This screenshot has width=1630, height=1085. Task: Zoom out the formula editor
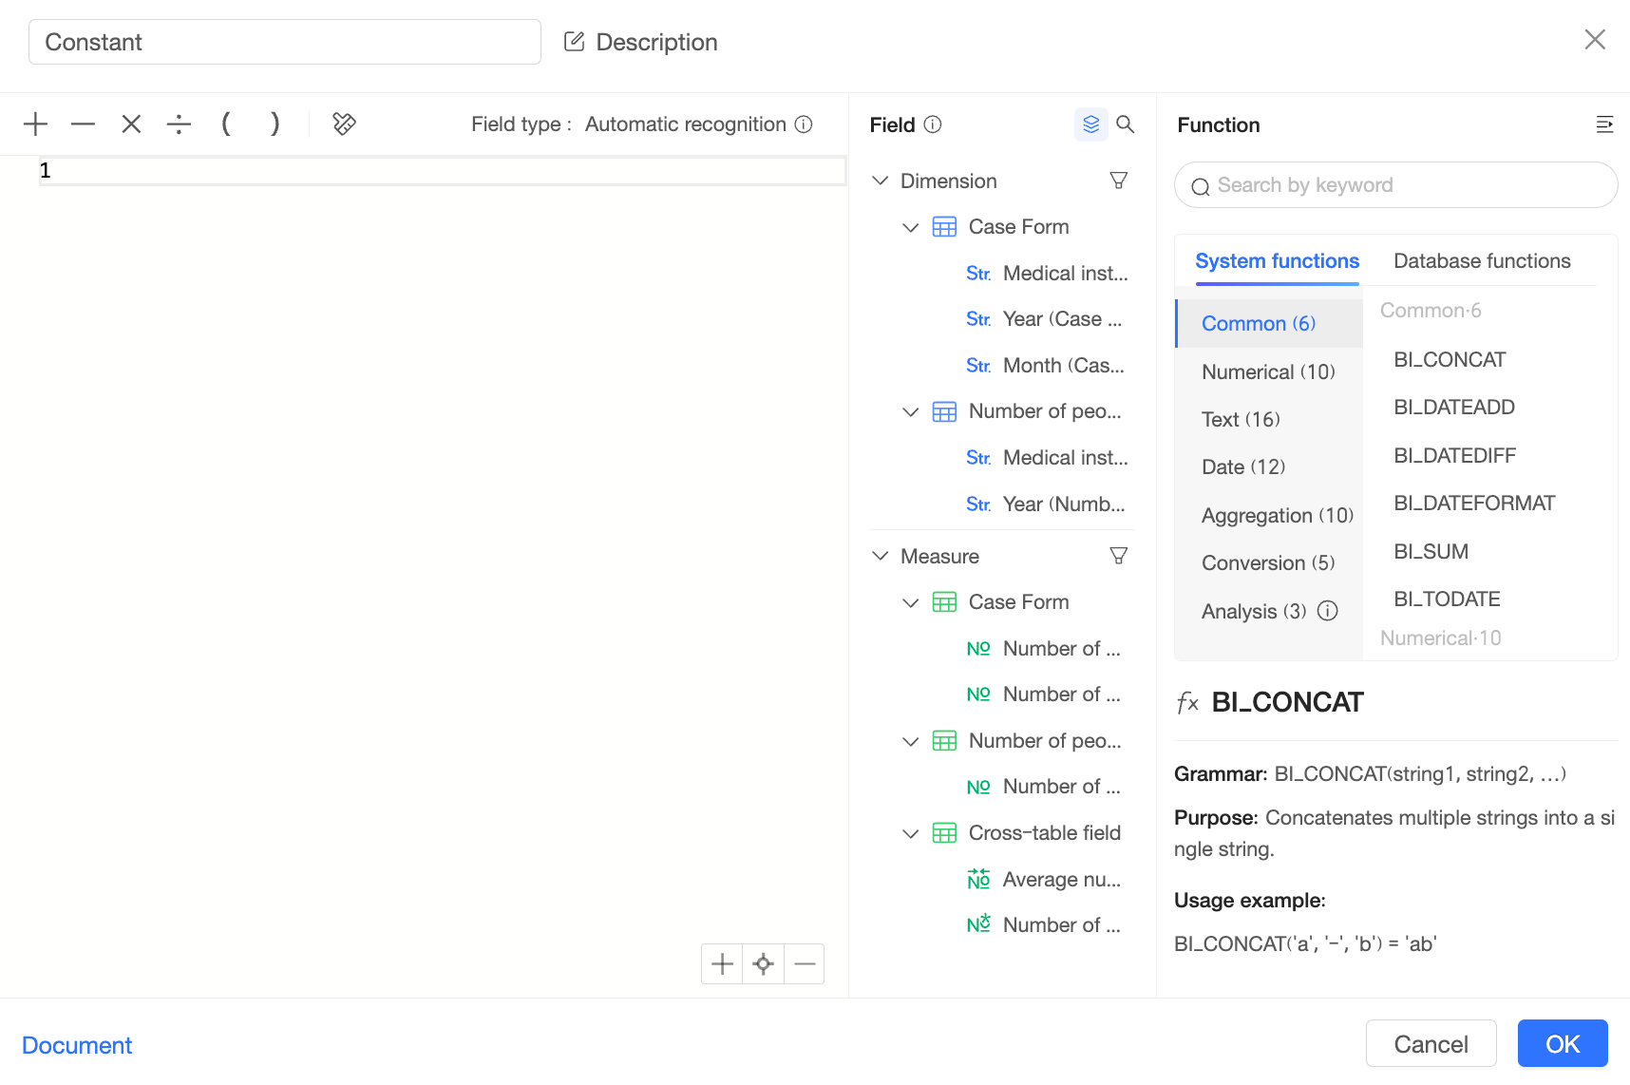[805, 964]
